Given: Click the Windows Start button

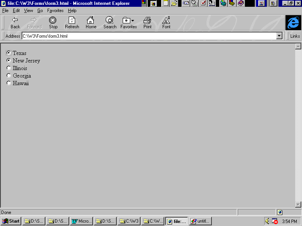Looking at the screenshot, I should click(x=11, y=221).
